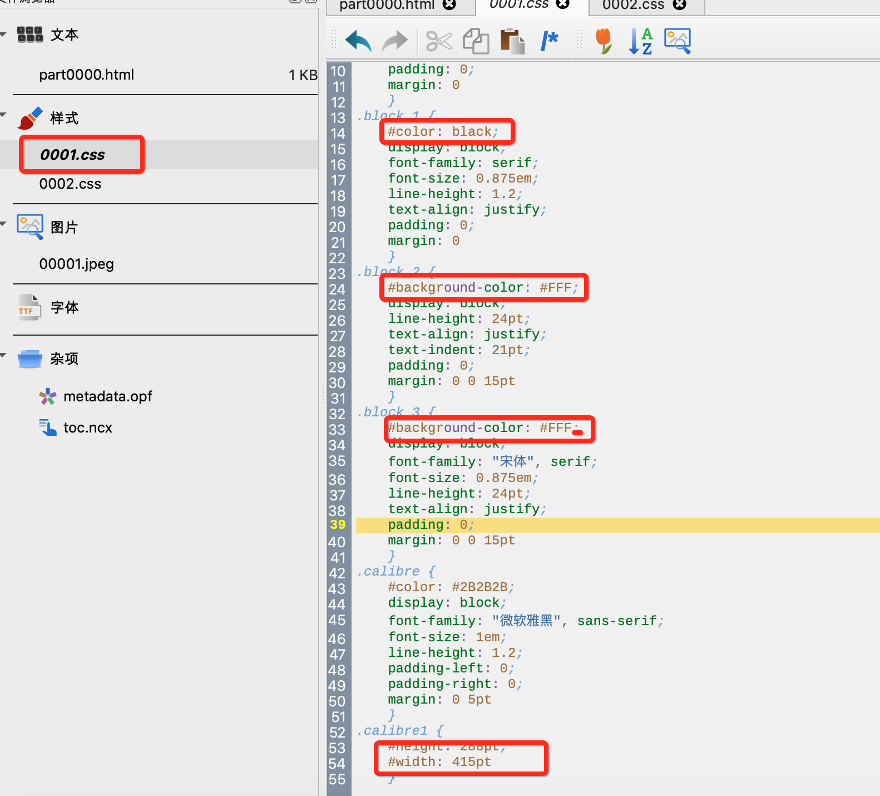The height and width of the screenshot is (796, 880).
Task: Collapse the 杂项 section arrow
Action: pos(3,355)
